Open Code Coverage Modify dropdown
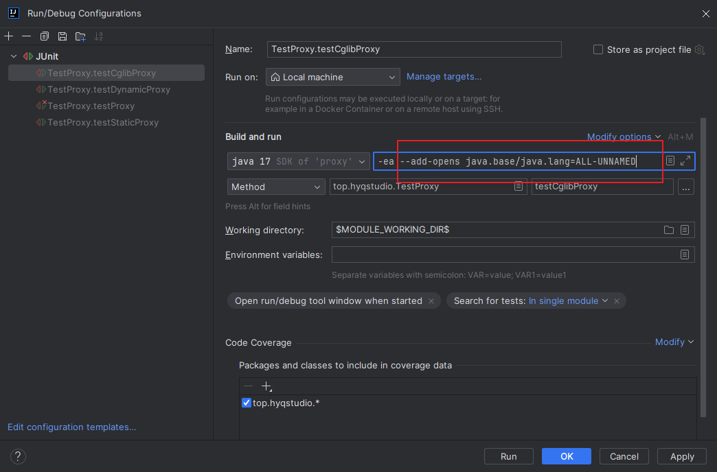717x472 pixels. click(x=674, y=342)
